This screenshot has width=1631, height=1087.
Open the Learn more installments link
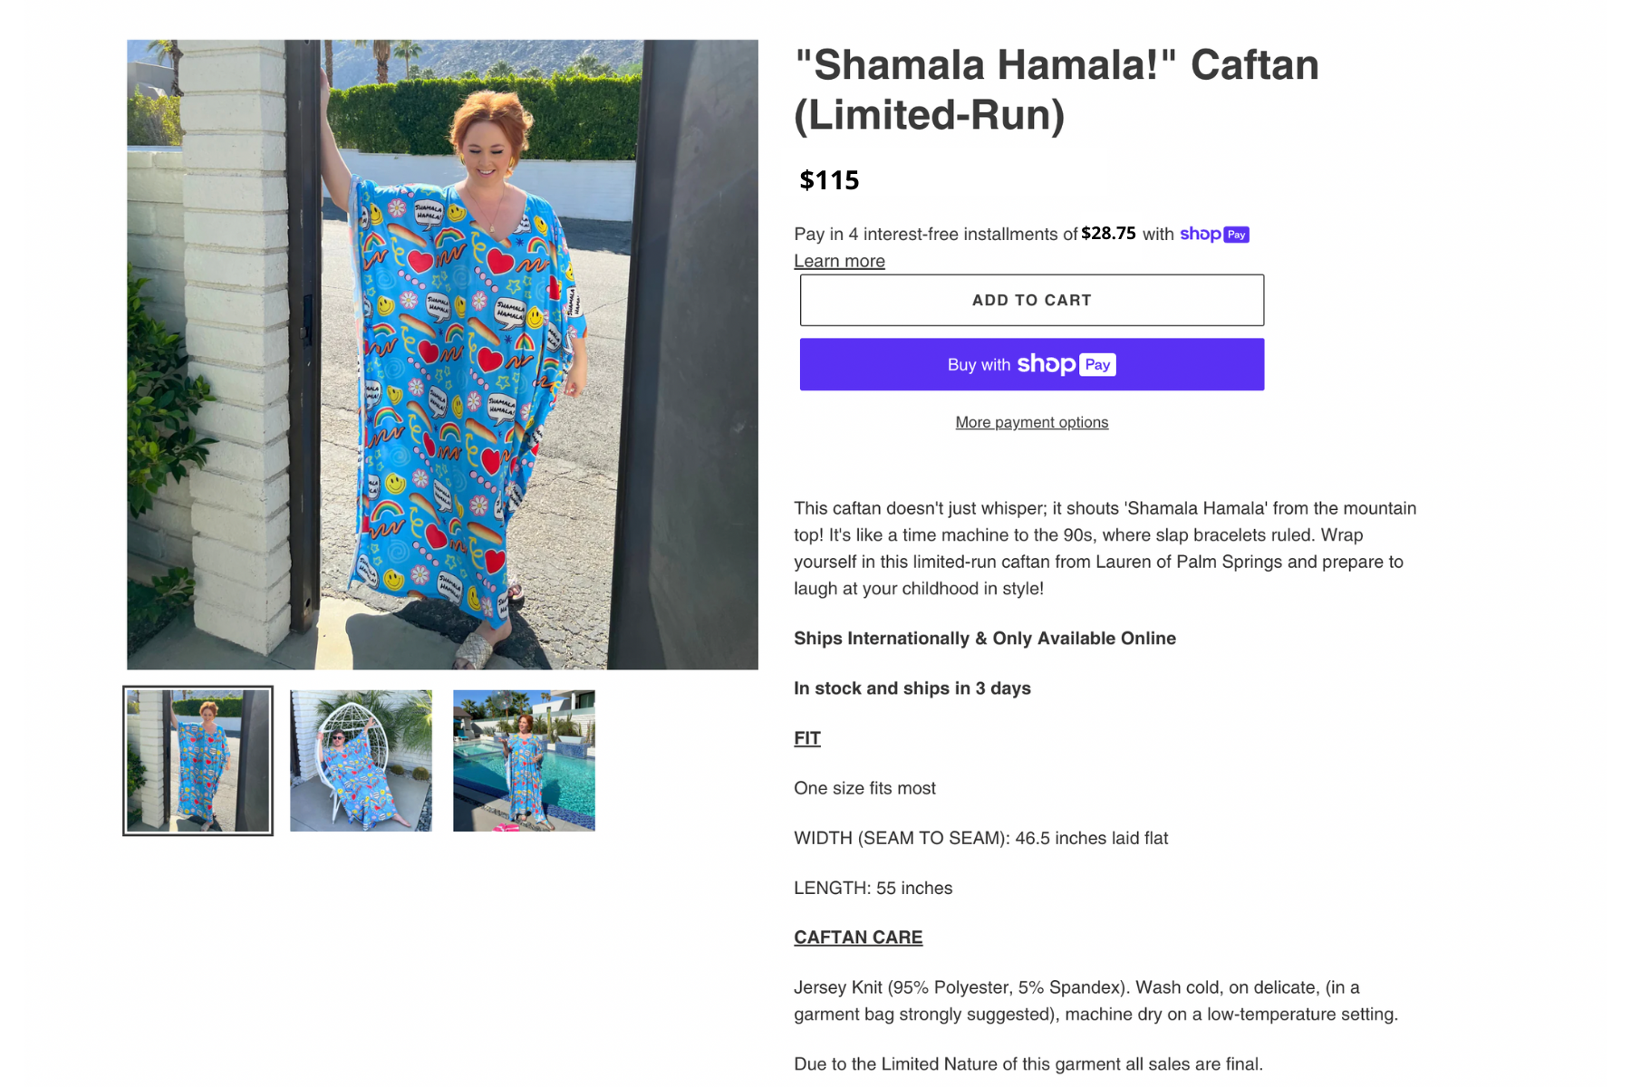[x=839, y=261]
